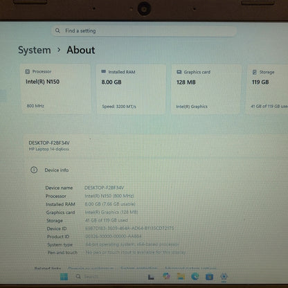This screenshot has height=288, width=288.
Task: Select the Intel(R) Graphics (128 MB) value
Action: point(111,212)
